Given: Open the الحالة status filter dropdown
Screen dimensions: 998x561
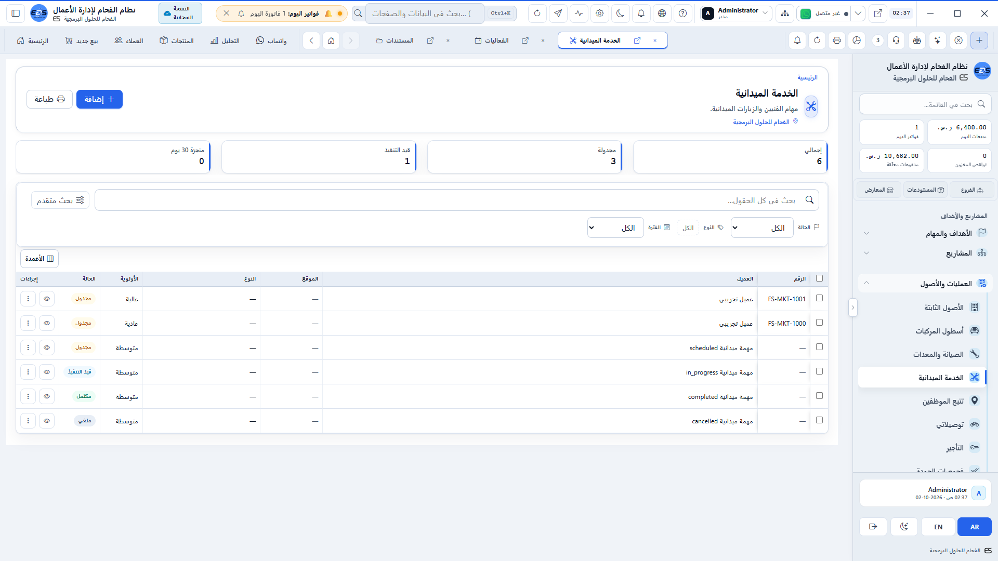Looking at the screenshot, I should (762, 228).
